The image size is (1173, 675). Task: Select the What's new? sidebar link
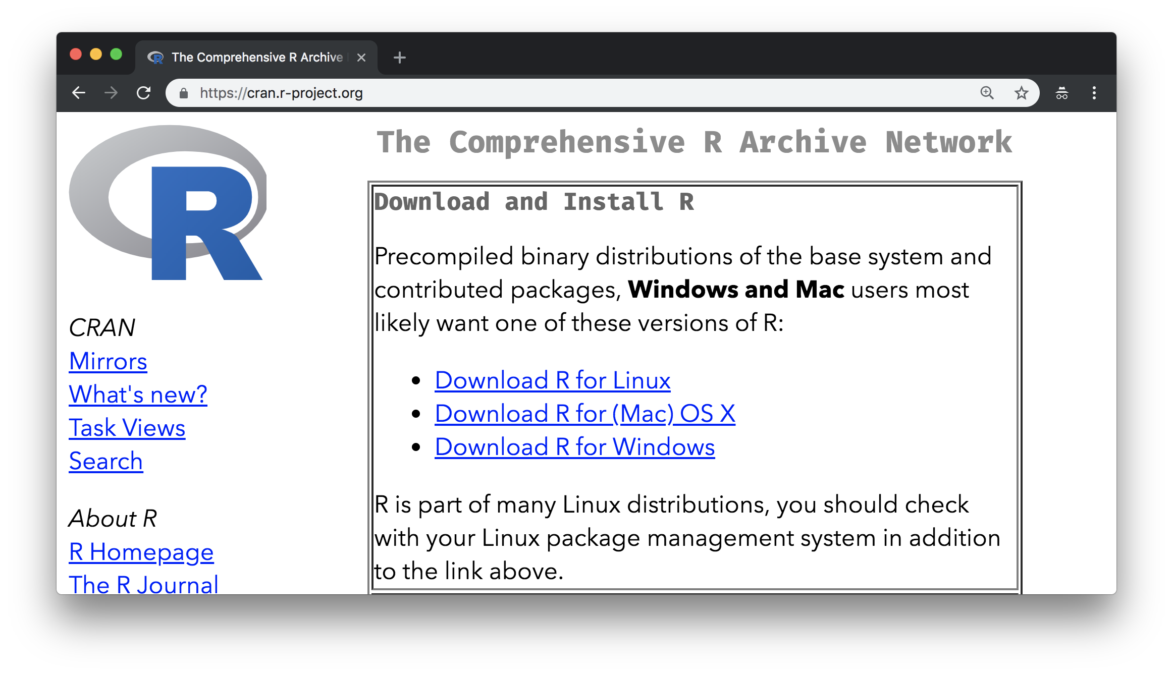pos(139,394)
